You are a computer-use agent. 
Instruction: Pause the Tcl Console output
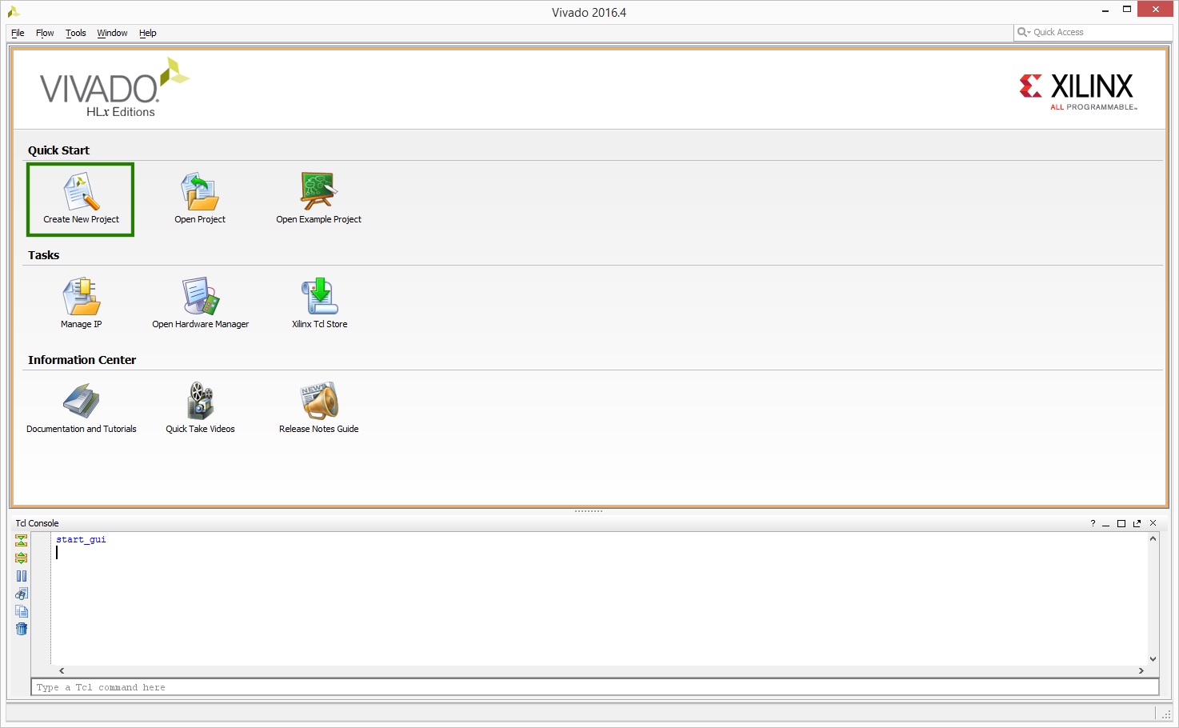pyautogui.click(x=22, y=576)
